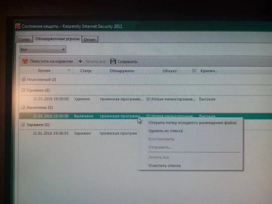Screen dimensions: 272x204
Task: Click the Вылечено status cell
Action: [x=84, y=116]
